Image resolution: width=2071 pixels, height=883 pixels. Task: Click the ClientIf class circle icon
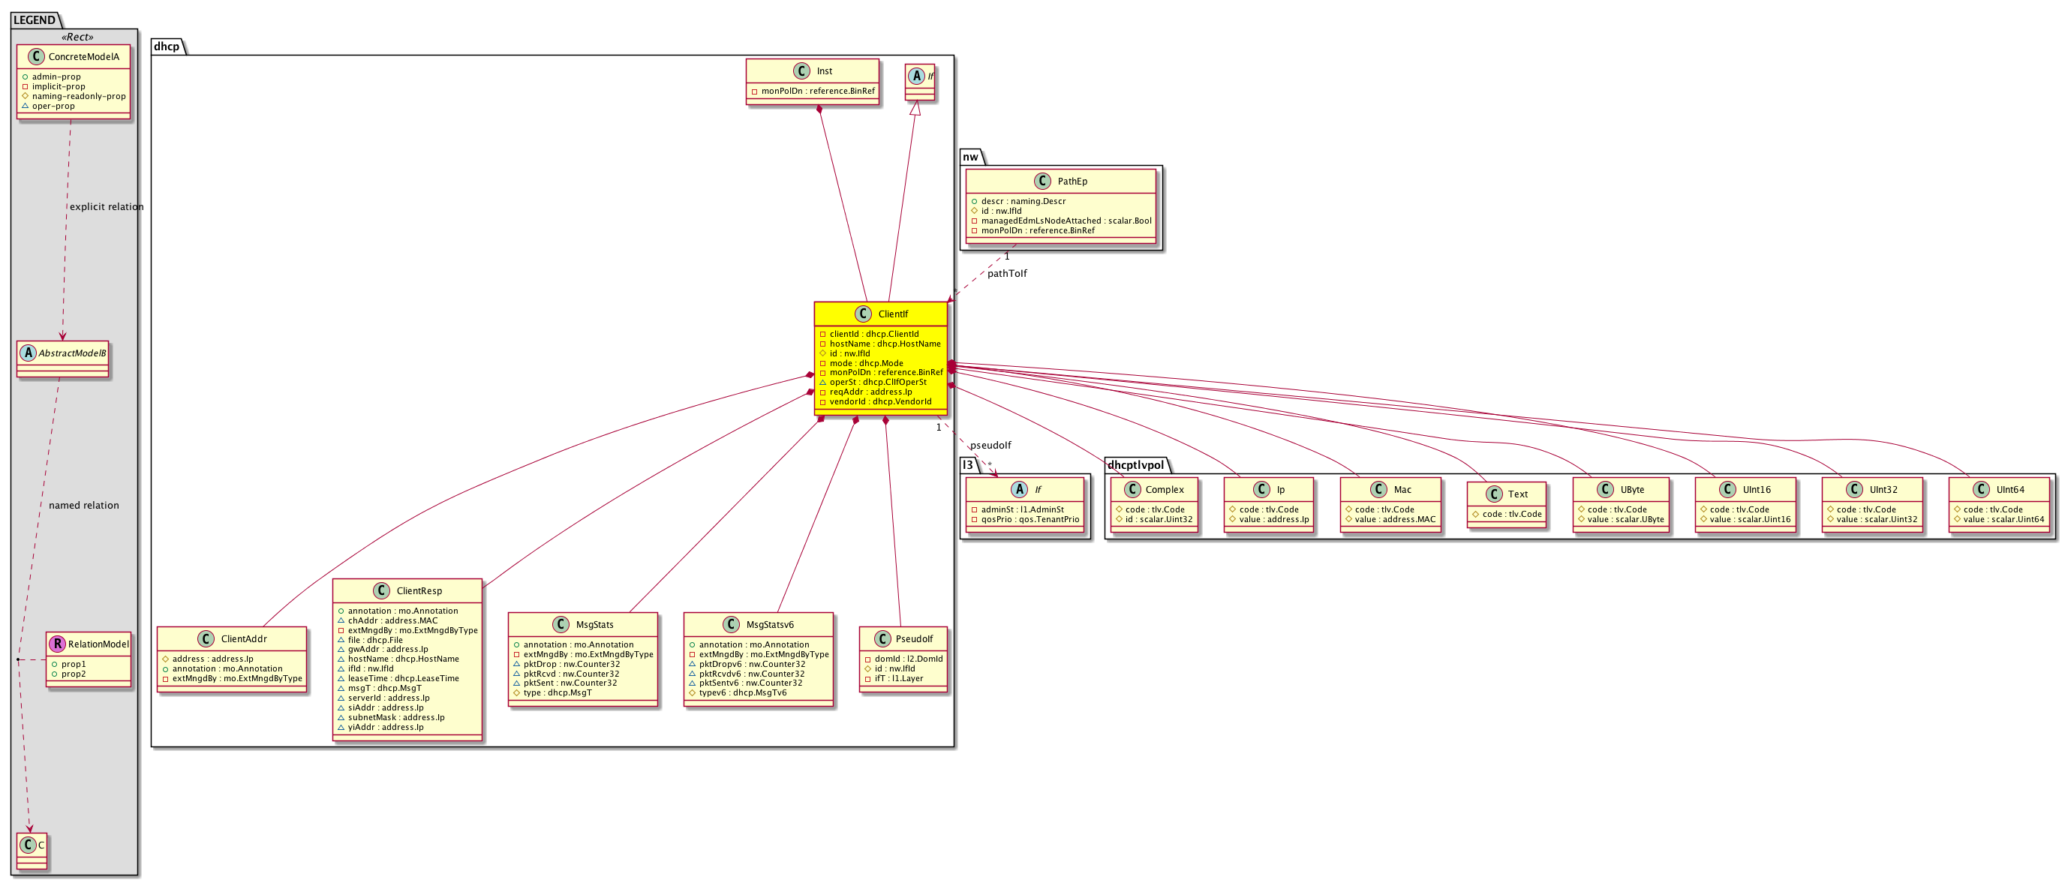coord(863,314)
